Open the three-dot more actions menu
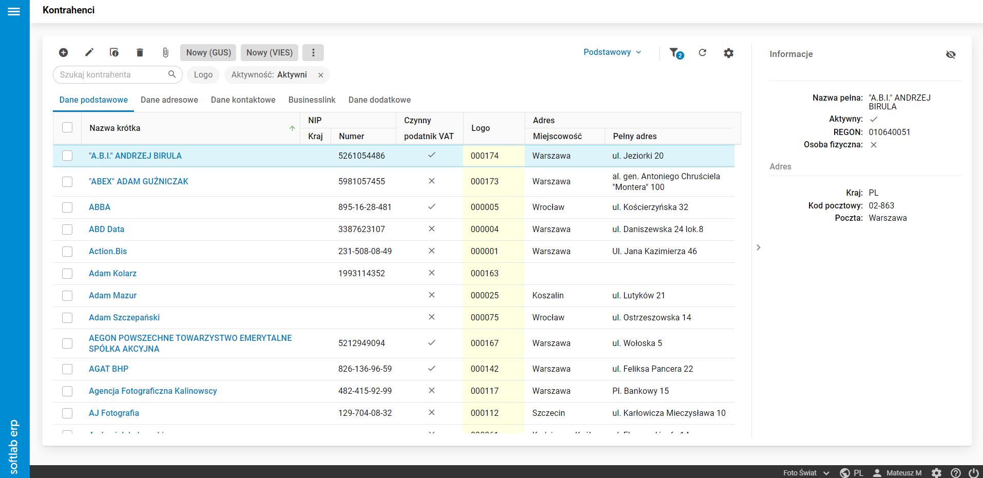 click(x=313, y=52)
